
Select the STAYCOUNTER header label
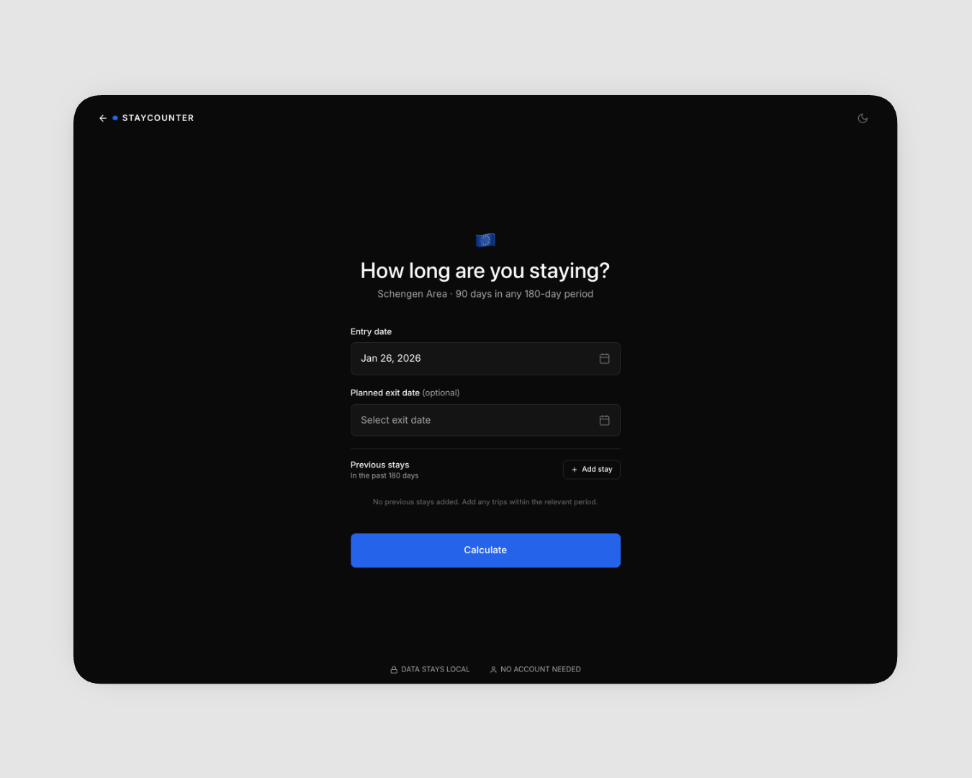click(x=158, y=117)
